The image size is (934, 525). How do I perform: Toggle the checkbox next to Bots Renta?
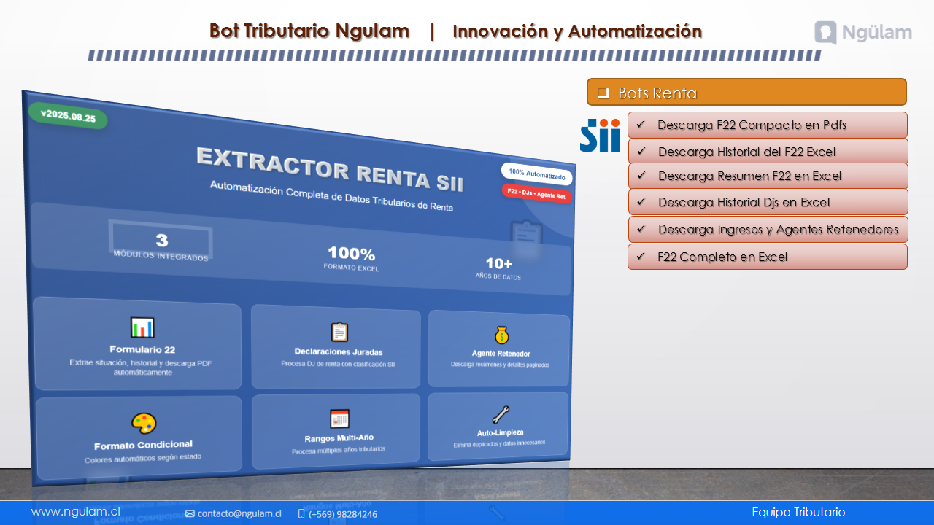click(x=603, y=93)
